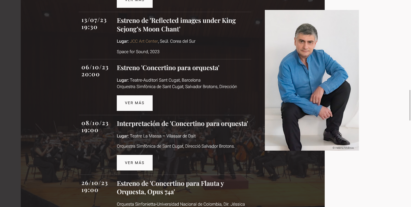
Task: Click the 26/10/23 19:00 event date
Action: 95,187
